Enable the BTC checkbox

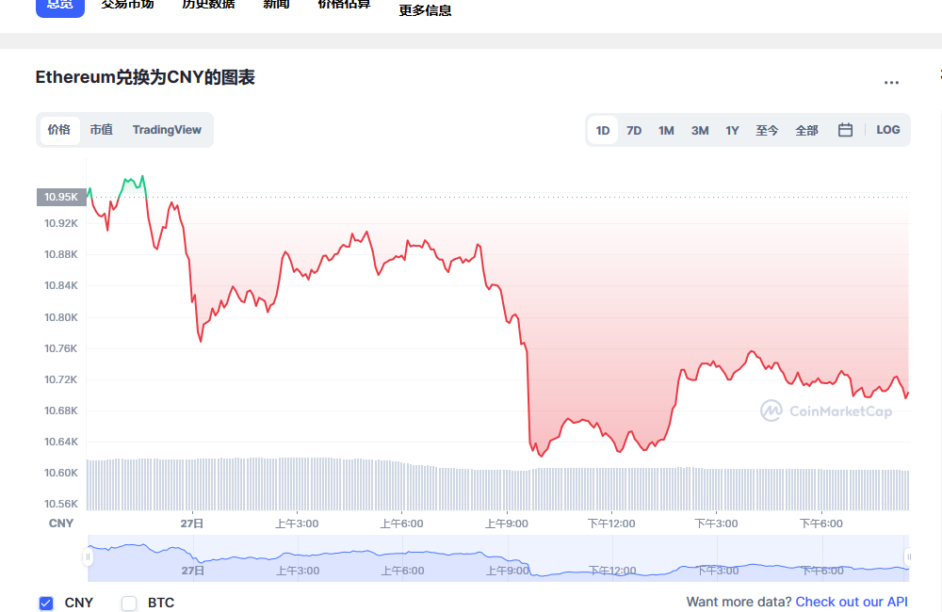[129, 603]
